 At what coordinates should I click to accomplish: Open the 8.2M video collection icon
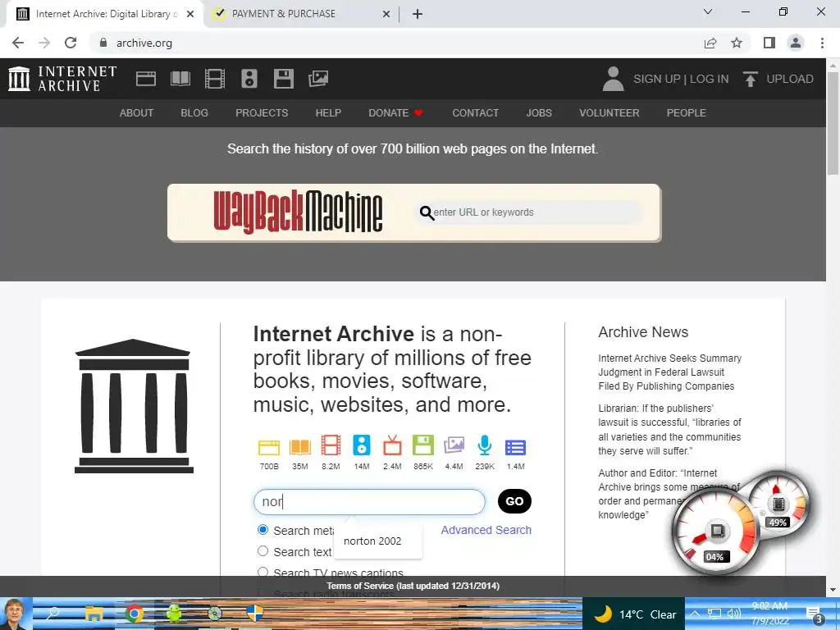pos(331,445)
